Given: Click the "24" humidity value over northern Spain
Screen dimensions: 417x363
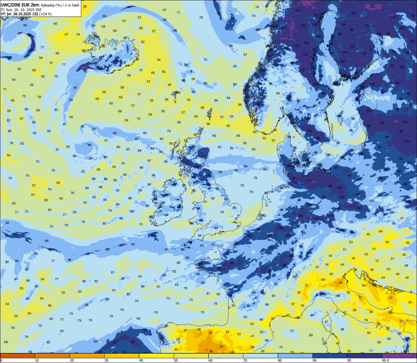Looking at the screenshot, I should click(199, 329).
